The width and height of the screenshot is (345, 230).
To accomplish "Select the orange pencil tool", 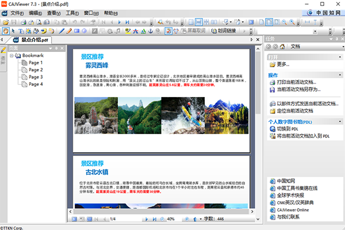I will pyautogui.click(x=69, y=31).
